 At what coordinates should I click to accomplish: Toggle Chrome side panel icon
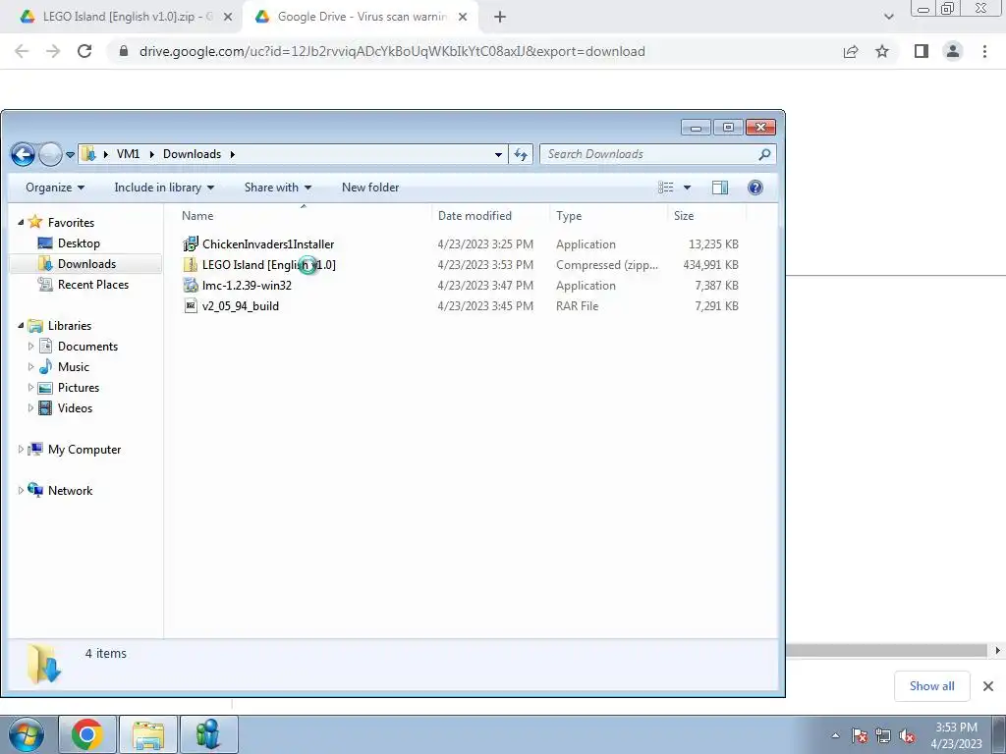(x=922, y=51)
